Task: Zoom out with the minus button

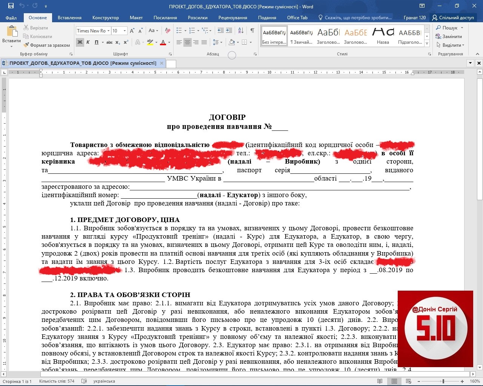Action: (x=418, y=381)
